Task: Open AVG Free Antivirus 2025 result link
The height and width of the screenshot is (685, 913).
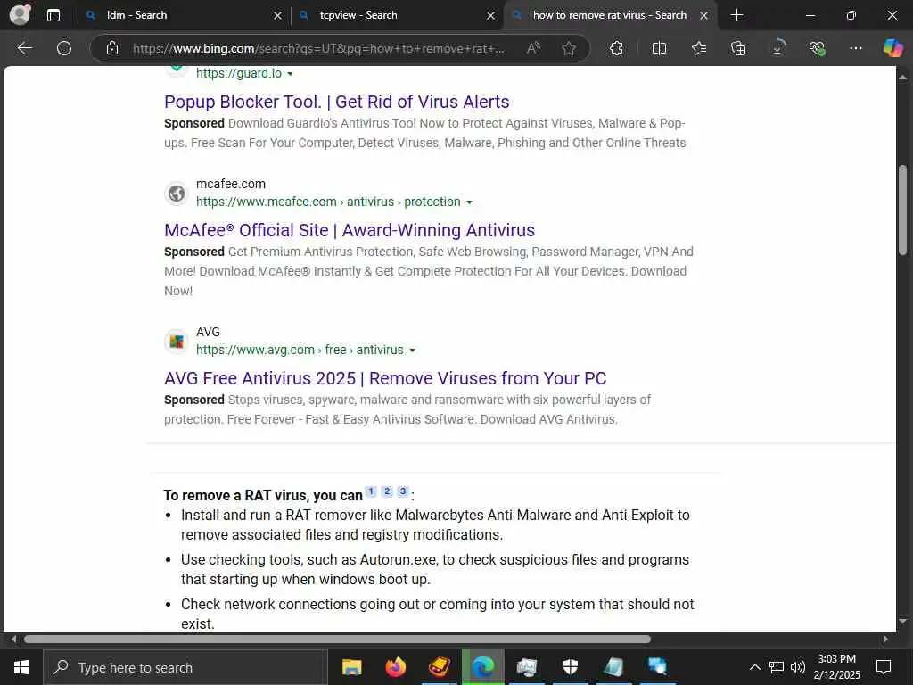Action: pos(385,378)
